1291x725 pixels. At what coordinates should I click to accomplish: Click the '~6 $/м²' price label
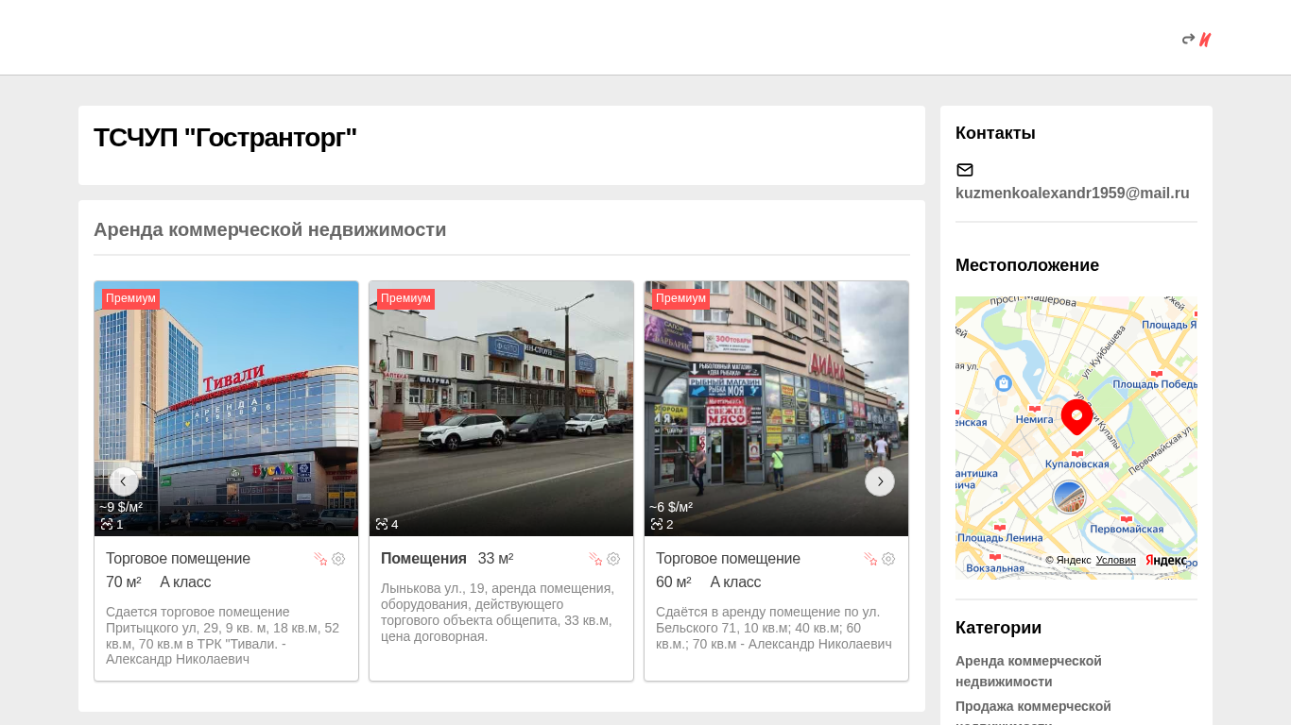tap(671, 507)
